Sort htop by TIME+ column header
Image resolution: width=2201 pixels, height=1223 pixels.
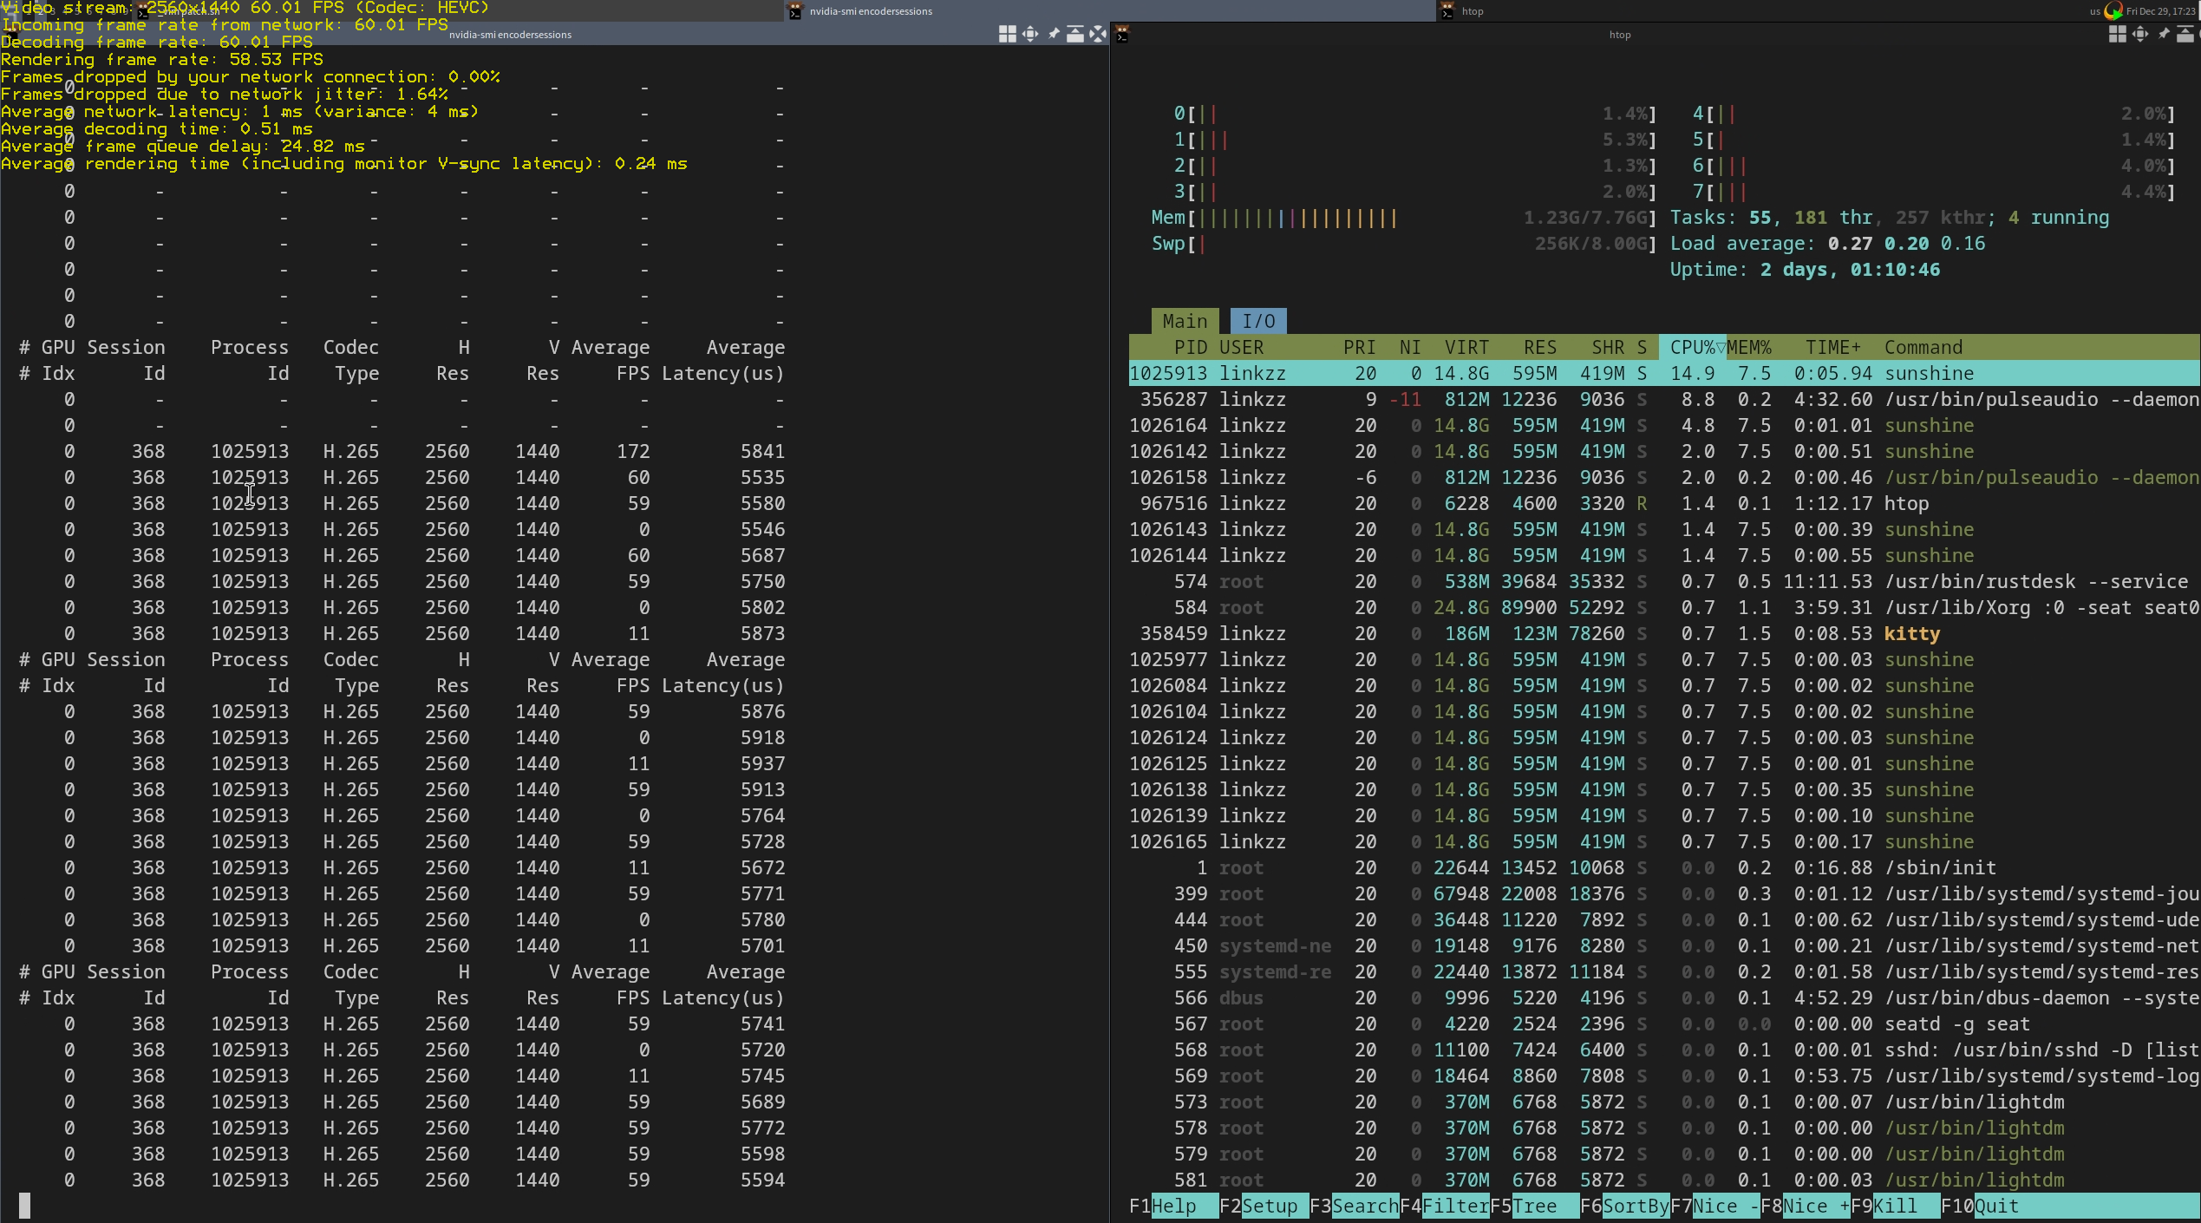pyautogui.click(x=1833, y=347)
